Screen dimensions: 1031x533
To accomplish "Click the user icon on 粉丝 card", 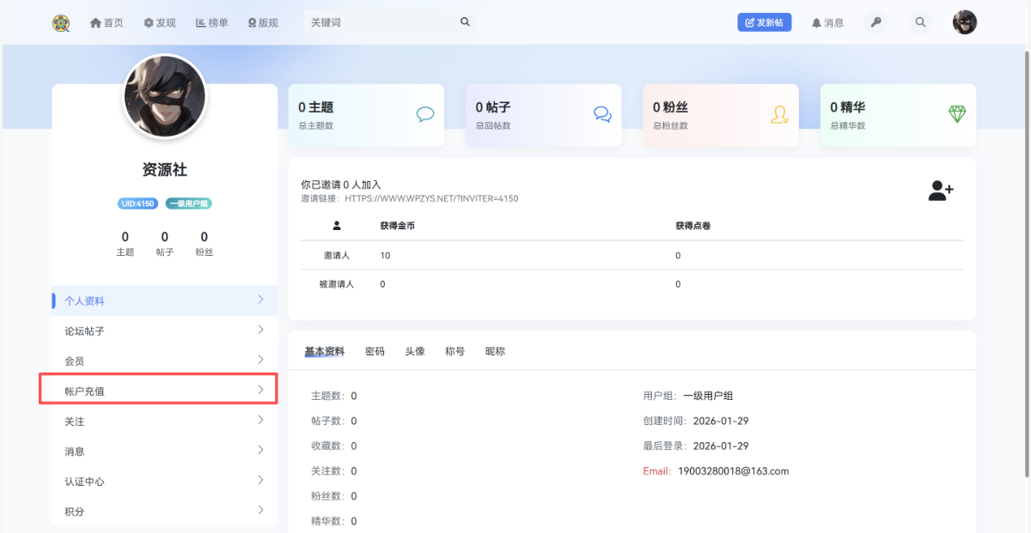I will coord(779,114).
